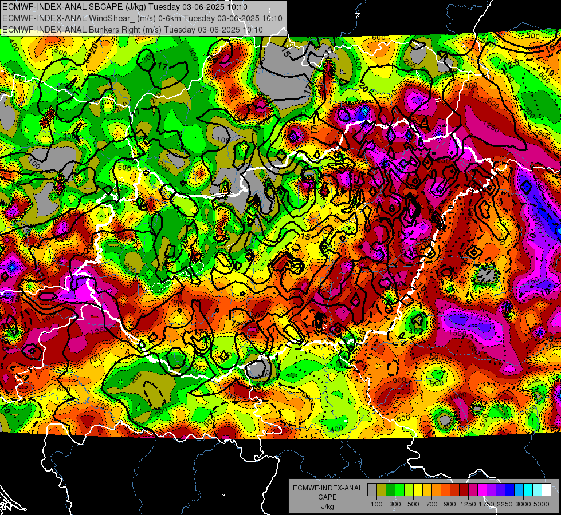Screen dimensions: 561x515
Task: Click the white legend swatch
Action: [547, 490]
